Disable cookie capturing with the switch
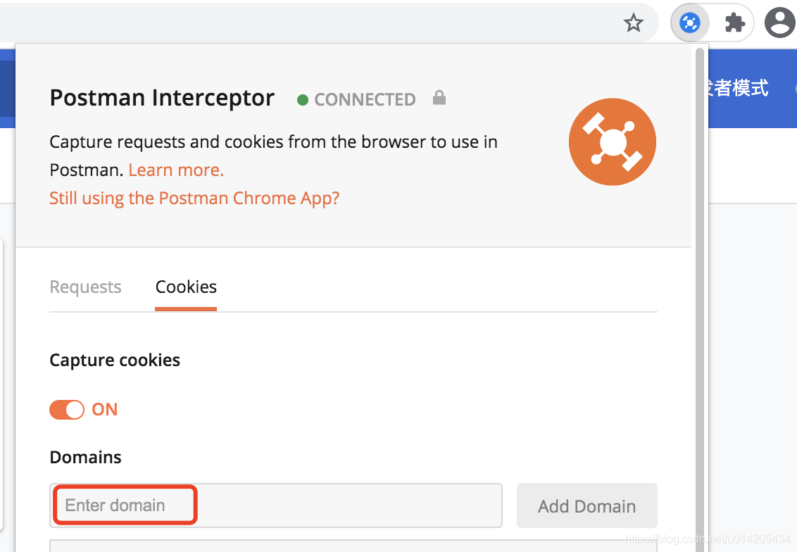This screenshot has width=797, height=552. point(67,409)
